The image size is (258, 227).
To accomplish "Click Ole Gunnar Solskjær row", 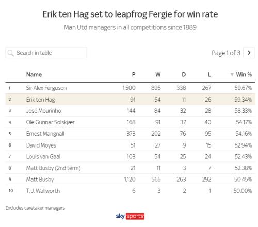I will coord(130,122).
